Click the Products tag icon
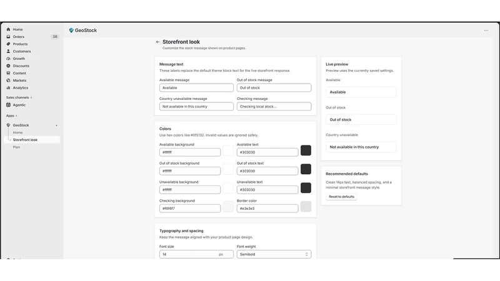500x281 pixels. [8, 44]
